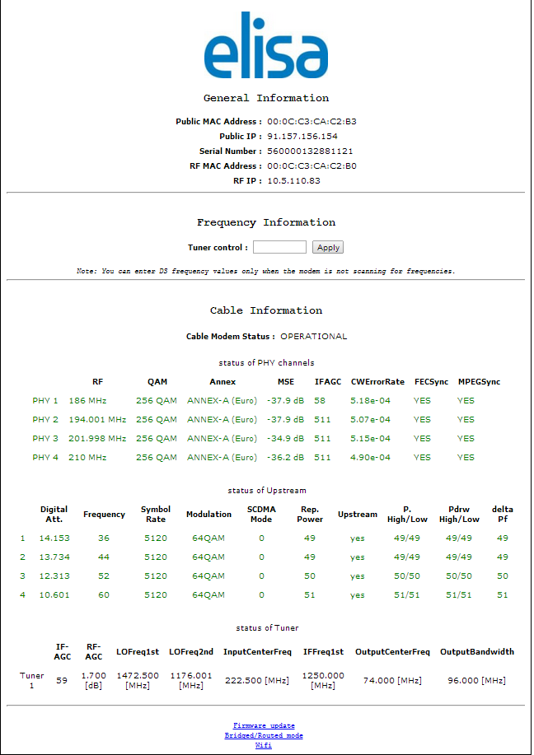Viewport: 534px width, 755px height.
Task: Select the Public MAC Address value 00:0C:C3:CA:C2:B3
Action: (311, 121)
